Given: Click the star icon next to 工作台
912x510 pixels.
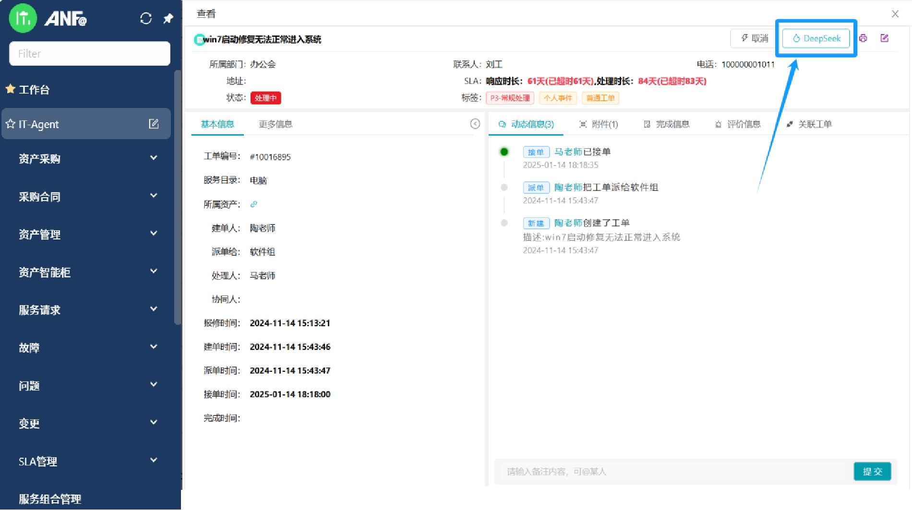Looking at the screenshot, I should pyautogui.click(x=10, y=89).
